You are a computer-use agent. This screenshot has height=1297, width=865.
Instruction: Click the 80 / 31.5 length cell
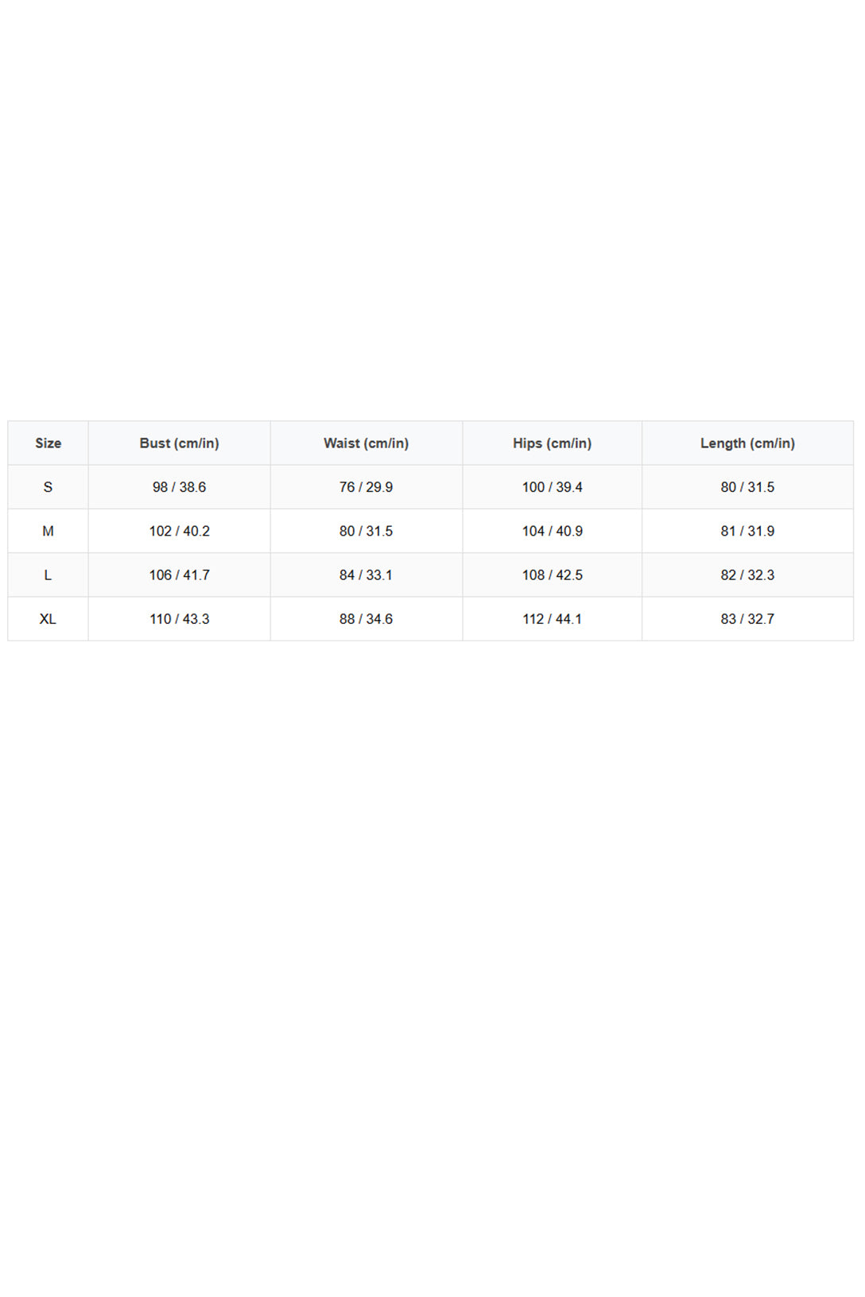747,487
